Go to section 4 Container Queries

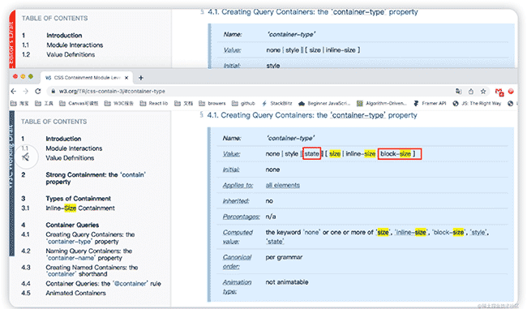(x=72, y=225)
